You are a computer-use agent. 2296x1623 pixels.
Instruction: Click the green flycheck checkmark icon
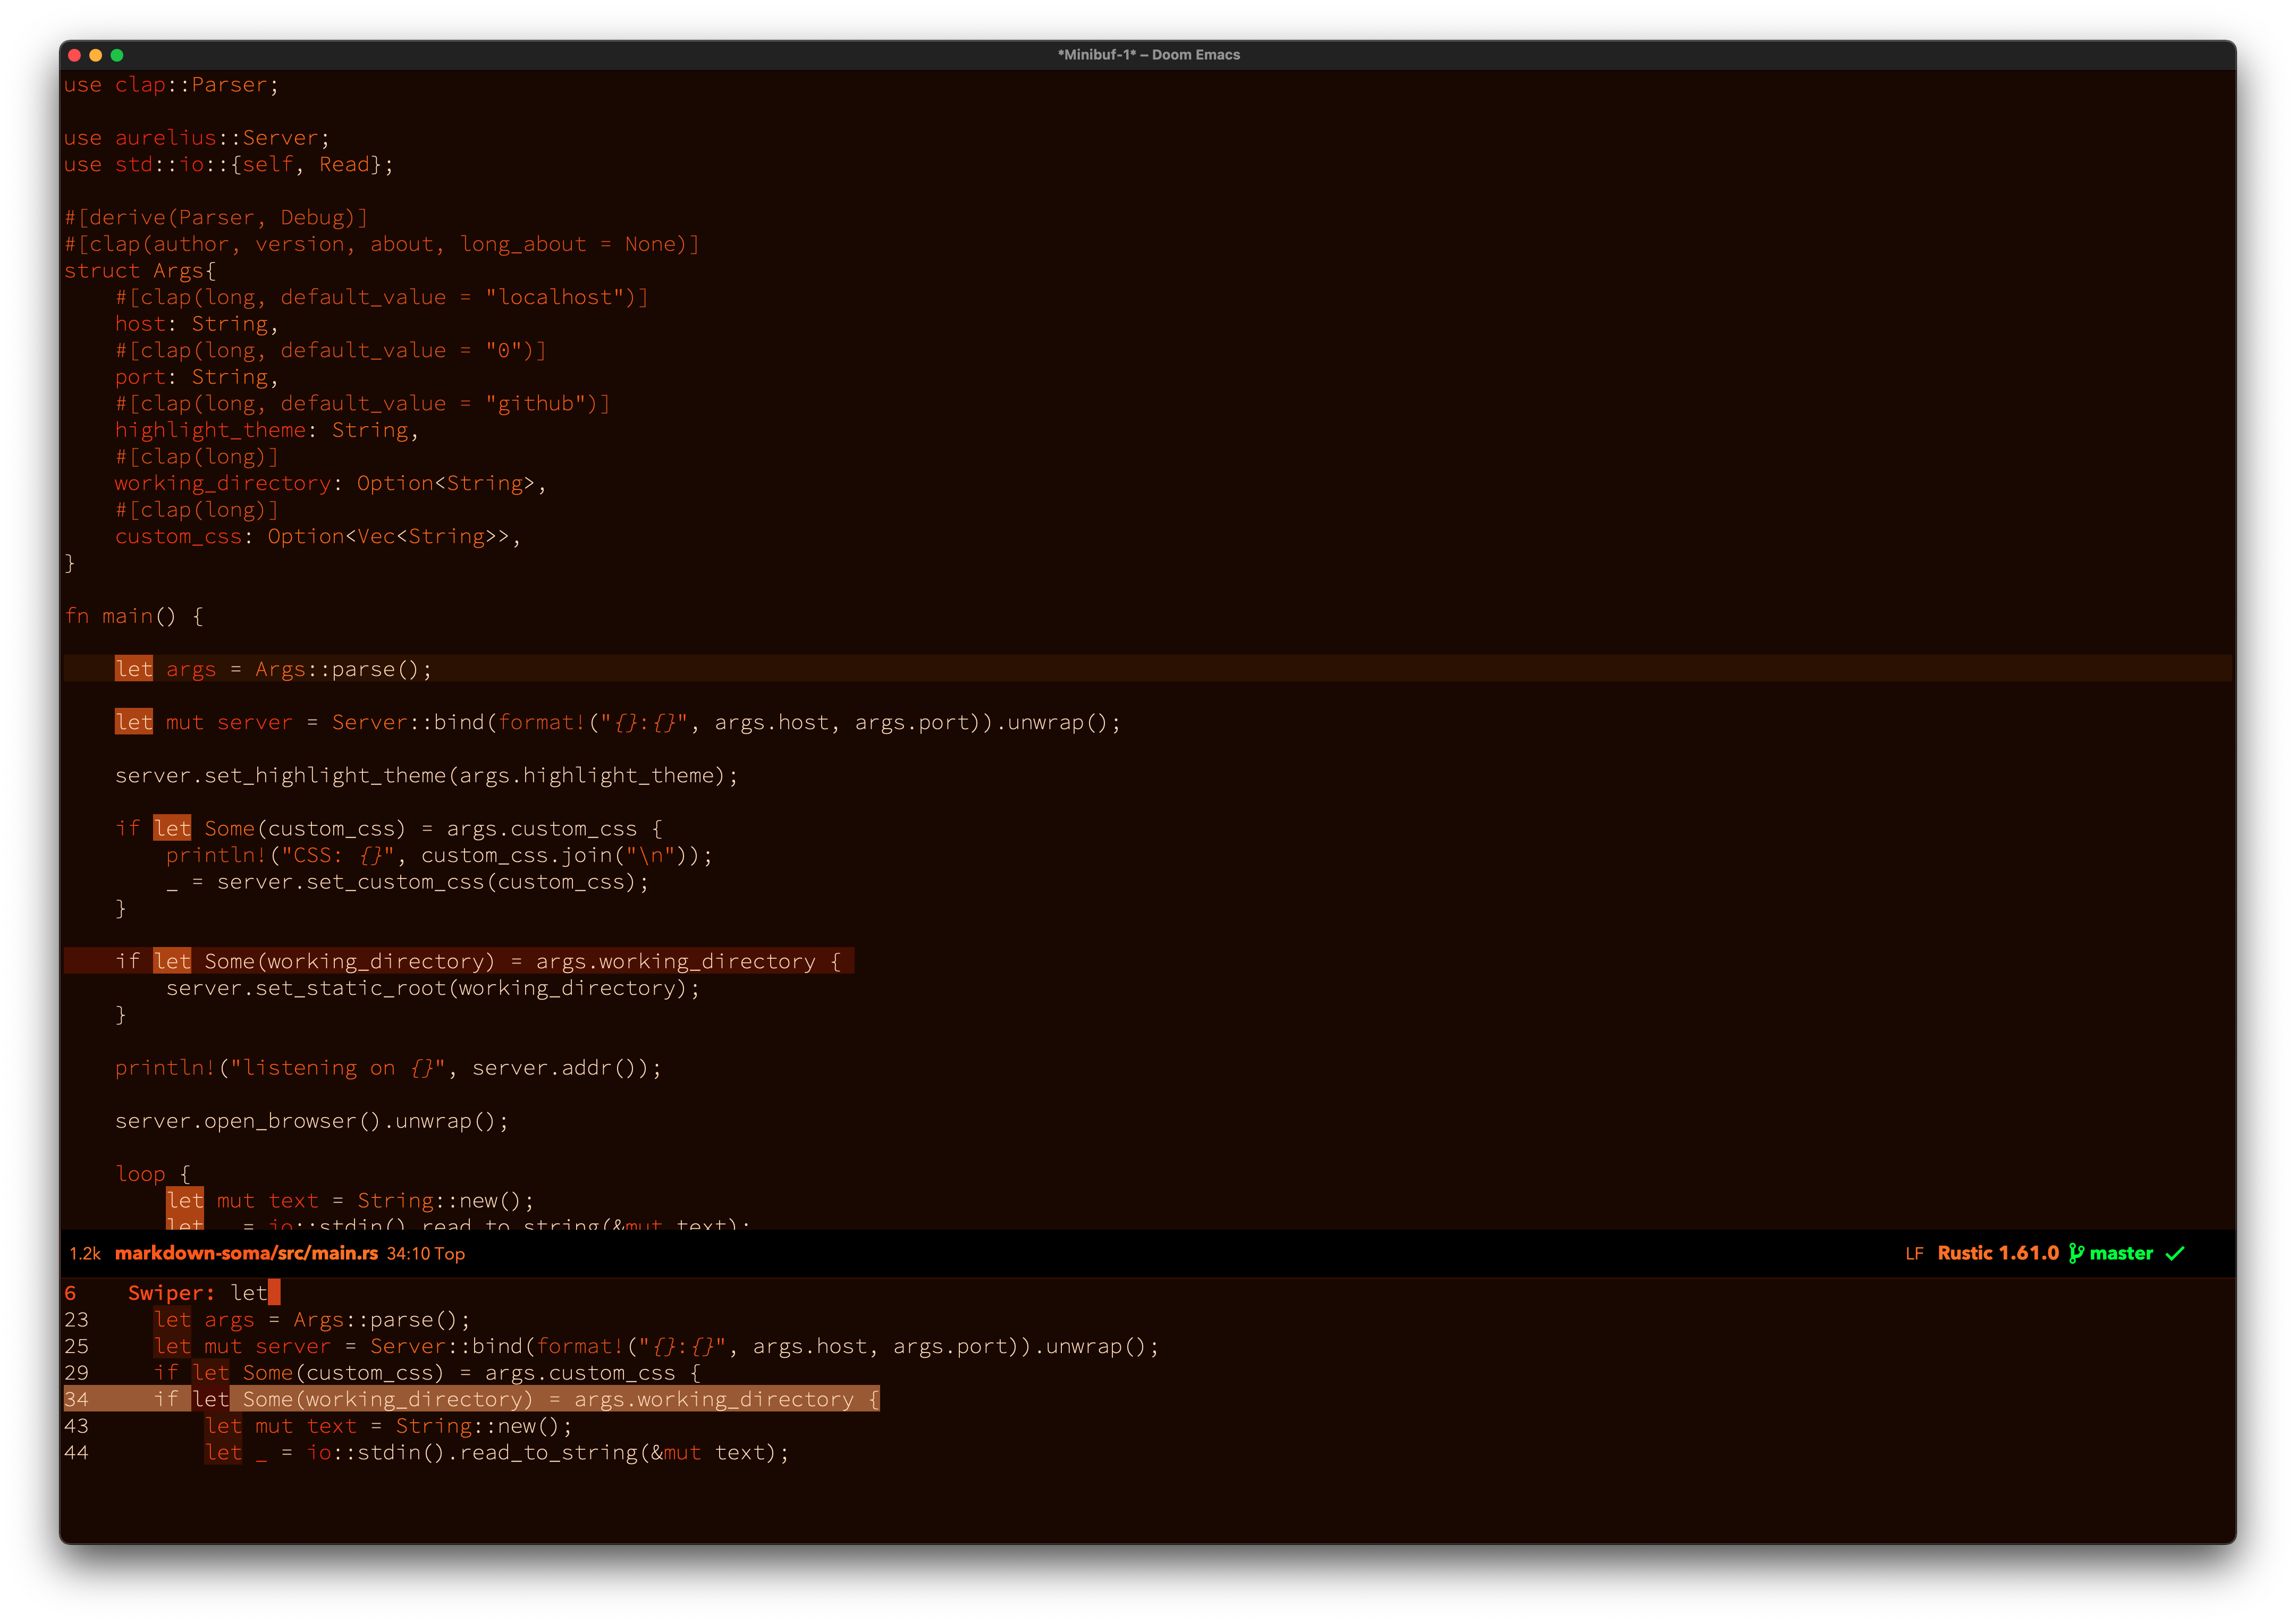(2175, 1253)
